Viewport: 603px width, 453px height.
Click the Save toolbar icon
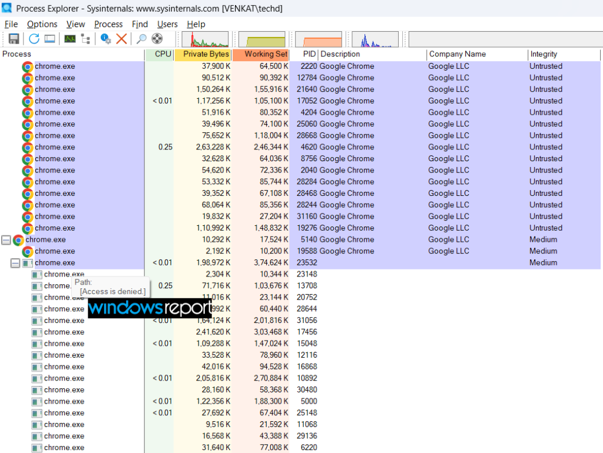point(14,39)
